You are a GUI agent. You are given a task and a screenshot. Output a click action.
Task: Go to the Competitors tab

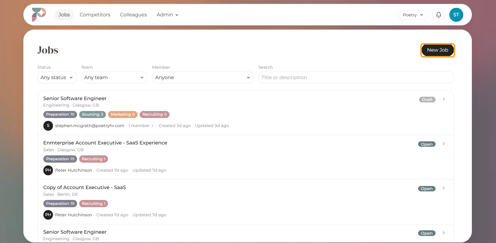coord(95,15)
